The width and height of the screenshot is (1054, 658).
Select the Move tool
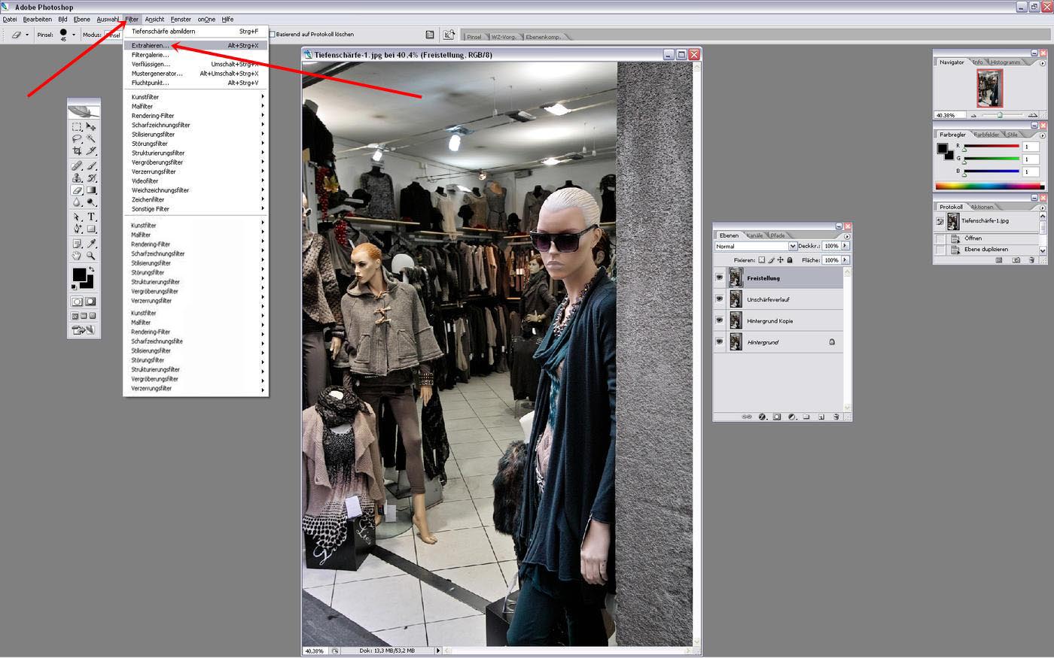pyautogui.click(x=91, y=127)
